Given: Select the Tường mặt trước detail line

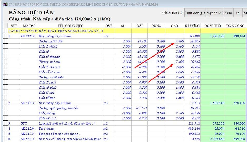Looking at the screenshot, I should [51, 41].
